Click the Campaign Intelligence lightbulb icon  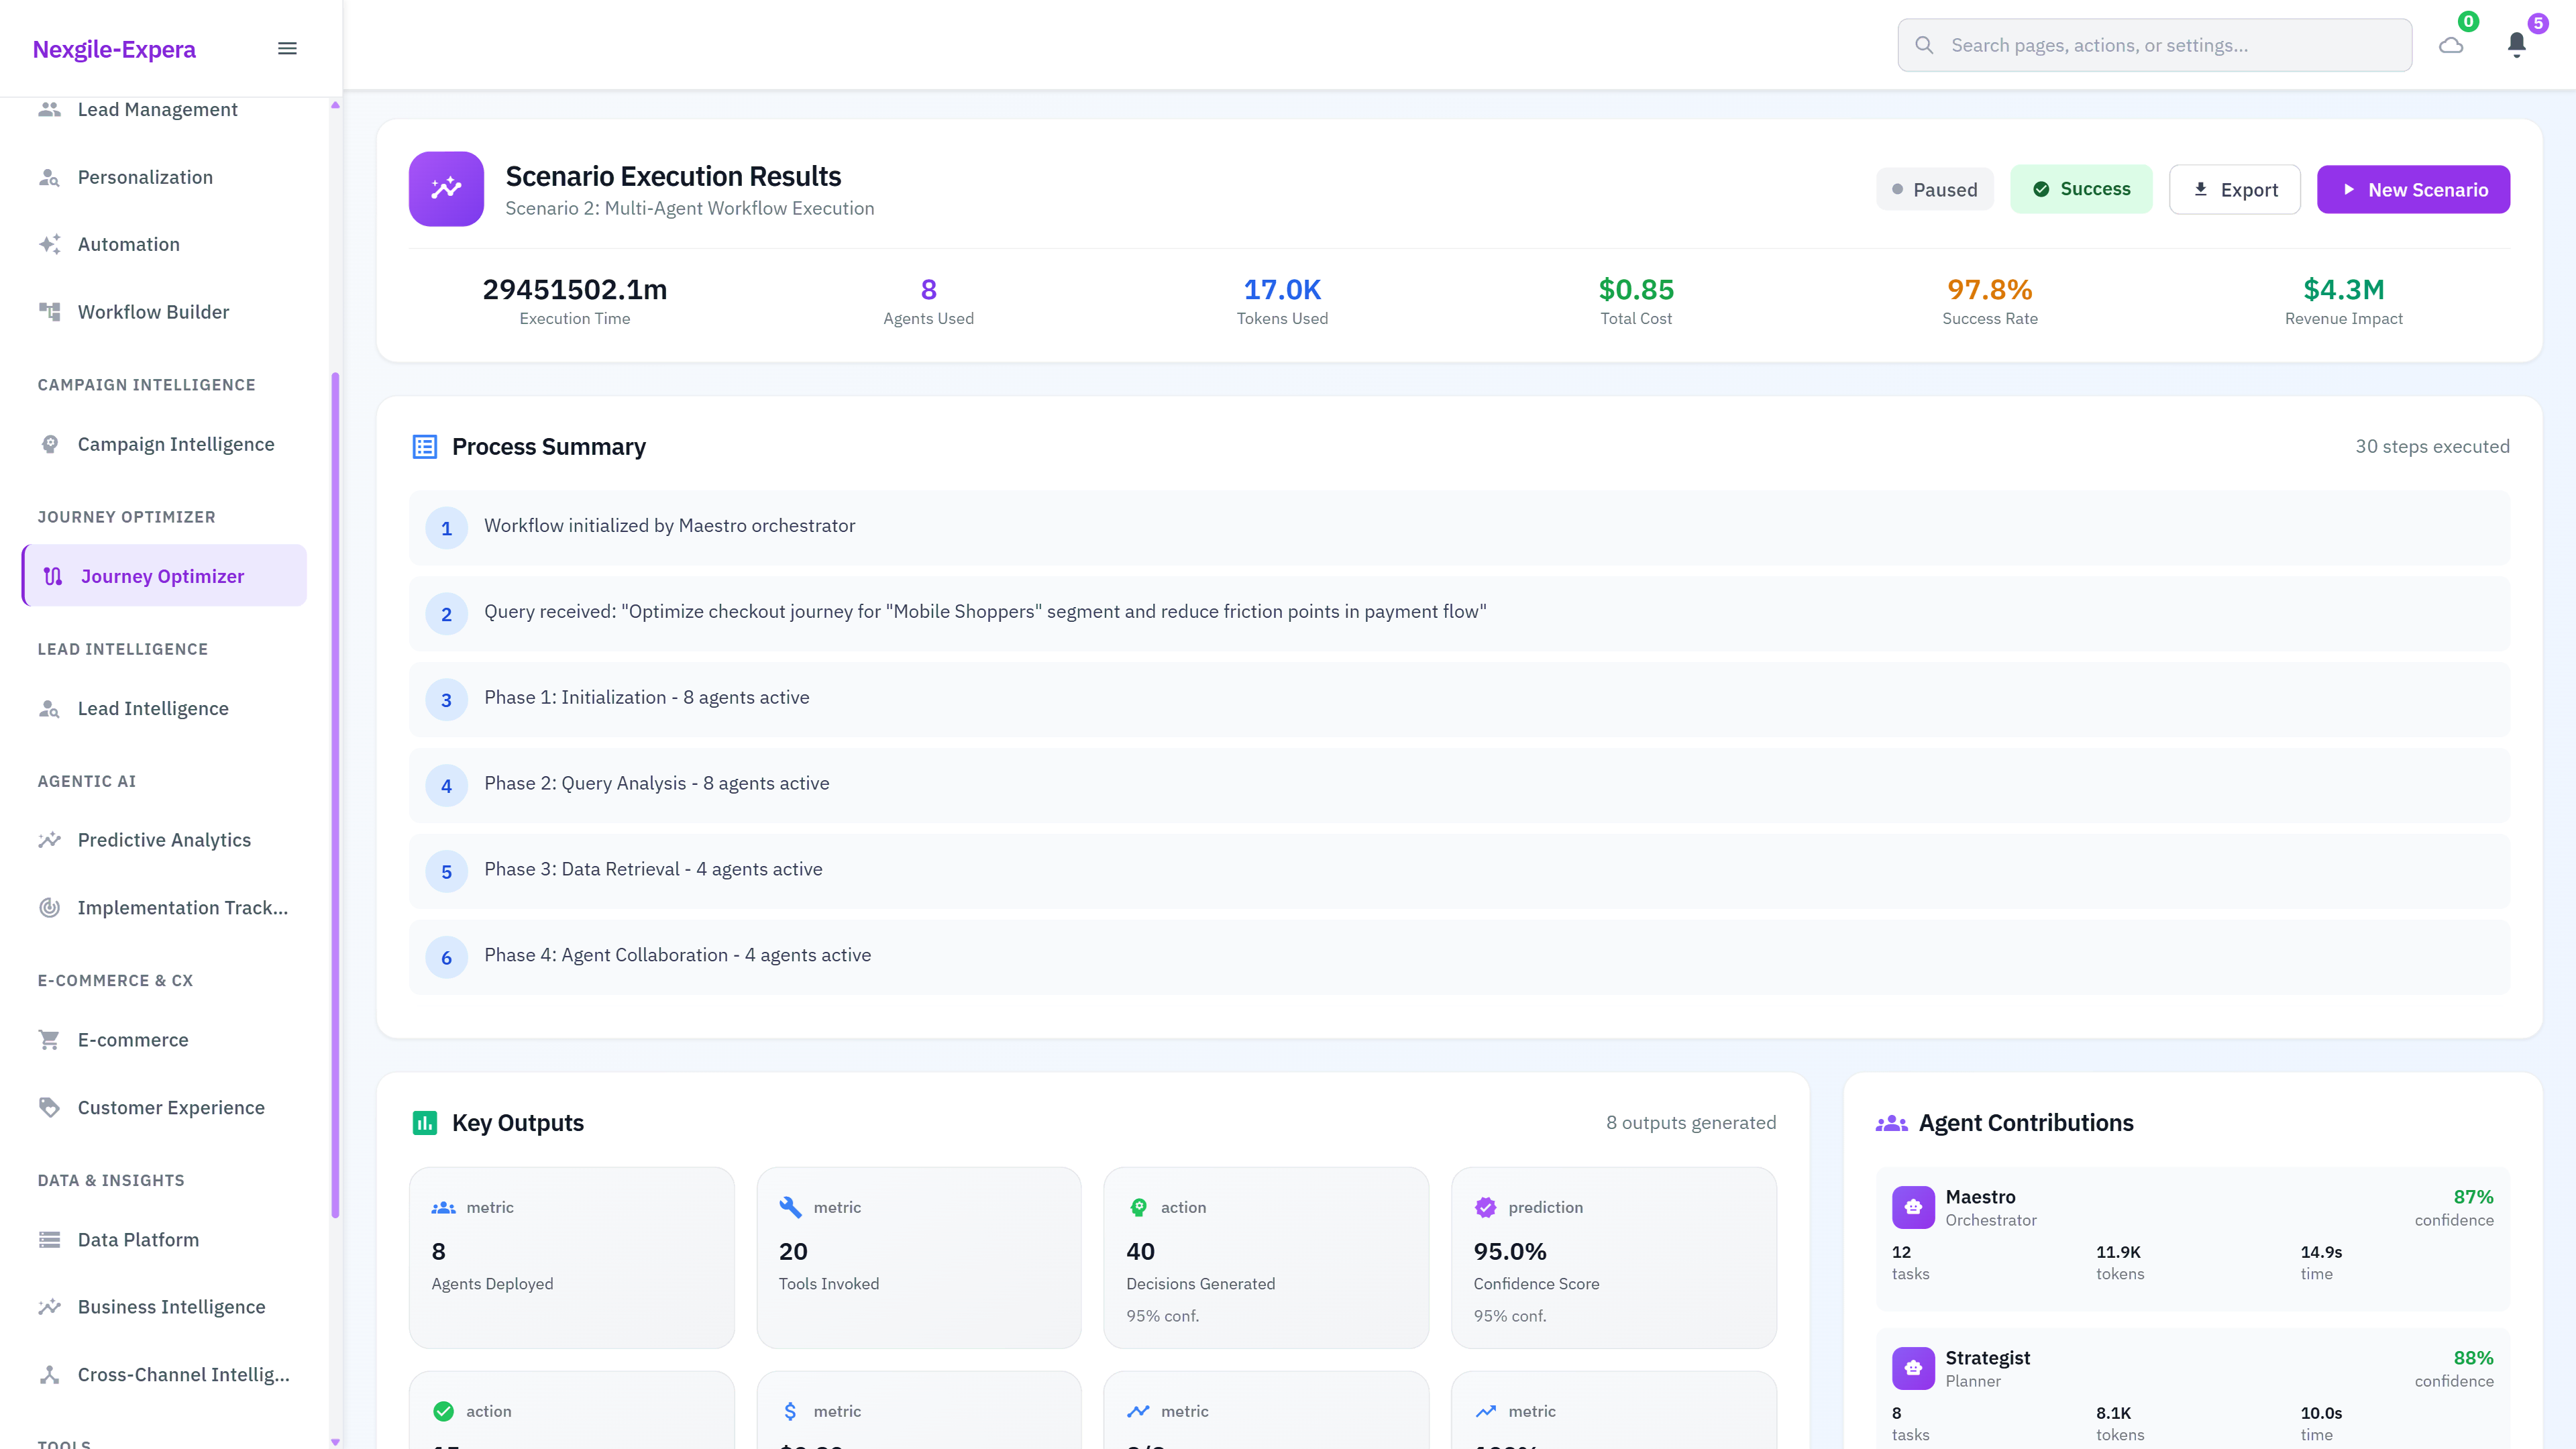click(x=50, y=443)
